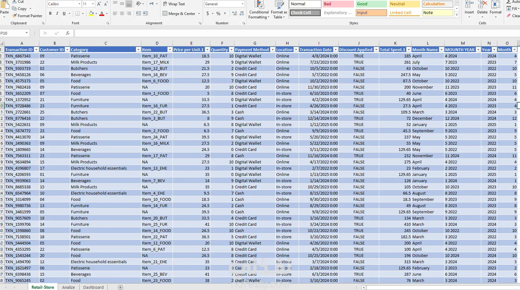
Task: Open Font dialog launcher
Action: [108, 23]
